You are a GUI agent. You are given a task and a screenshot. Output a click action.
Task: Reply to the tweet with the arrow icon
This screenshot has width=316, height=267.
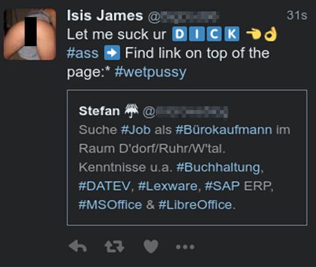pyautogui.click(x=78, y=246)
